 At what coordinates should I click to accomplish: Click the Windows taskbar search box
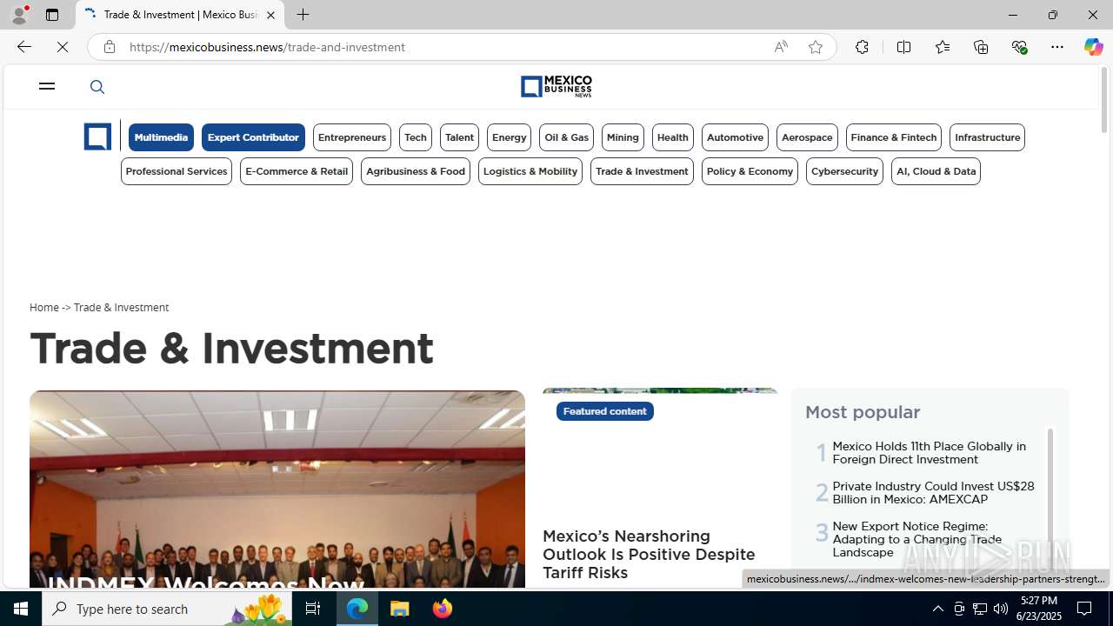tap(166, 609)
